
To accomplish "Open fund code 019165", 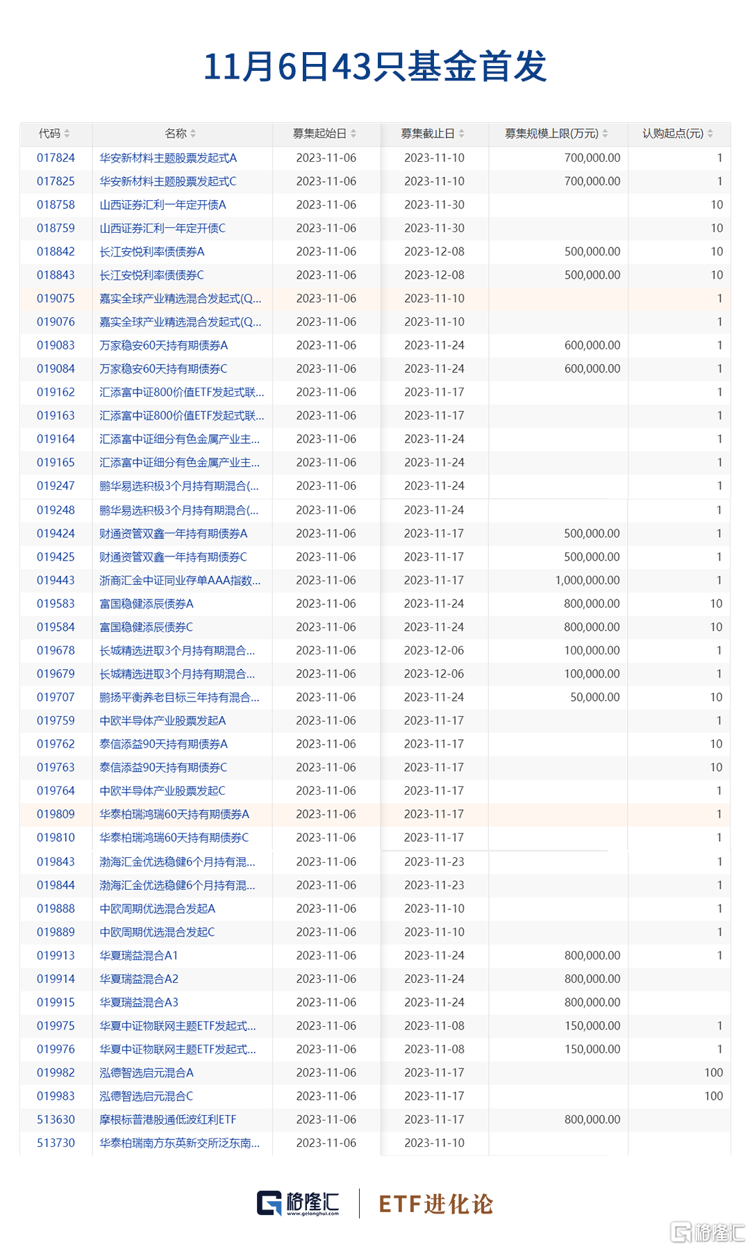I will coord(56,463).
